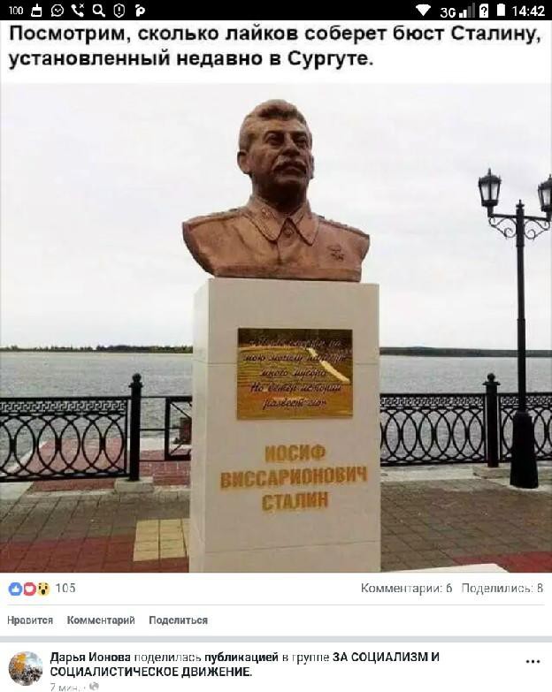Open Дарья Ионова profile name link
This screenshot has width=552, height=692.
[90, 658]
